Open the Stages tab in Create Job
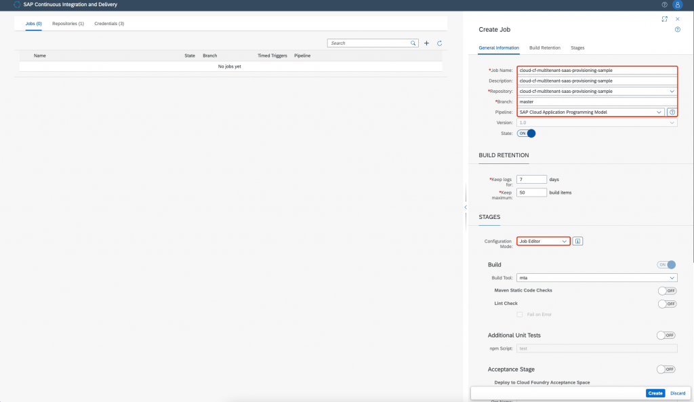Image resolution: width=694 pixels, height=402 pixels. [x=577, y=48]
